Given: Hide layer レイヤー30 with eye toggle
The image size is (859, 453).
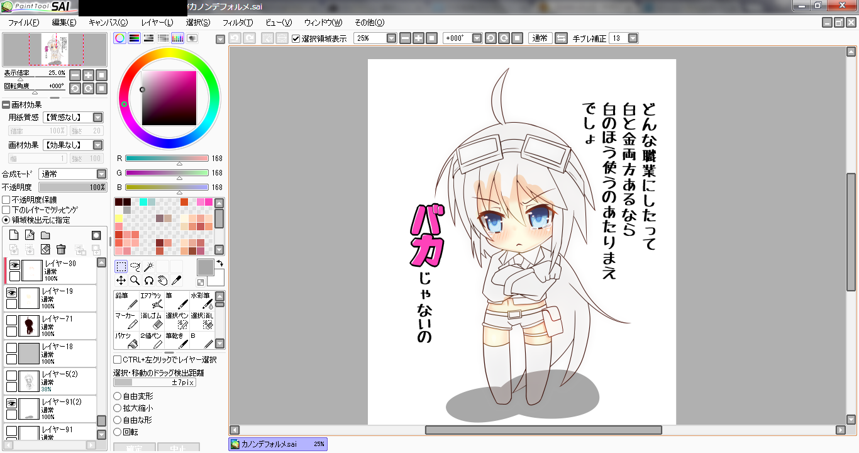Looking at the screenshot, I should point(14,265).
